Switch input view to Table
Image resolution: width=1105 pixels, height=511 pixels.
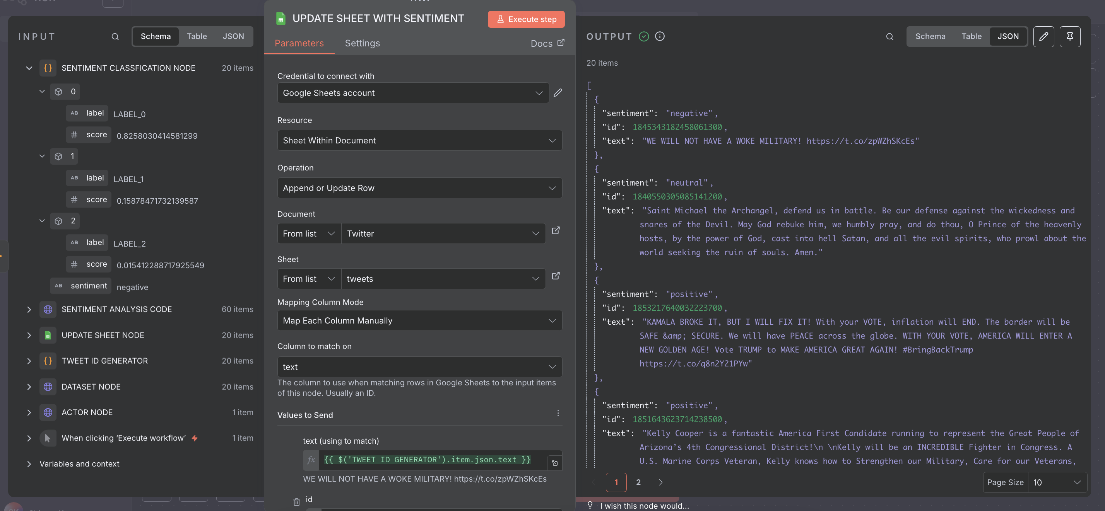197,36
